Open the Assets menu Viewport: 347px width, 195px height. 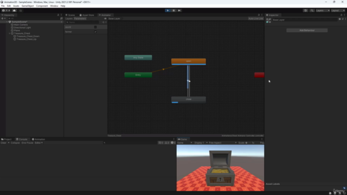tap(16, 6)
